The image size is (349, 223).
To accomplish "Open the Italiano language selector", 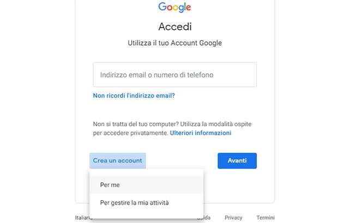I will (x=82, y=218).
